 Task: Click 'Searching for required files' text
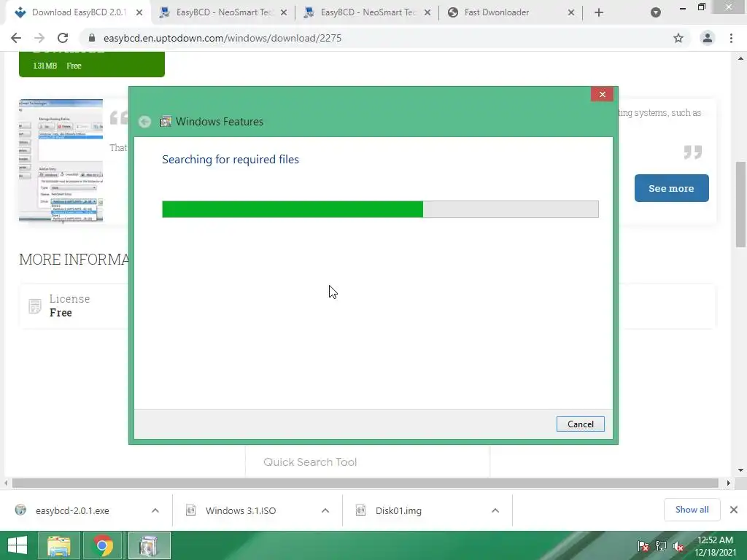click(x=231, y=160)
